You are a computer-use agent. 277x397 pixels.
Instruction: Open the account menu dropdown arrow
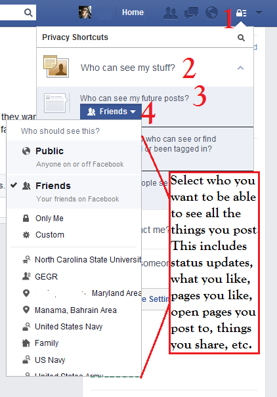(259, 12)
